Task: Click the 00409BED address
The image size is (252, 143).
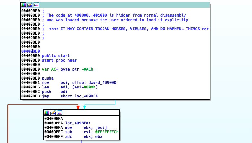Action: coord(30,96)
